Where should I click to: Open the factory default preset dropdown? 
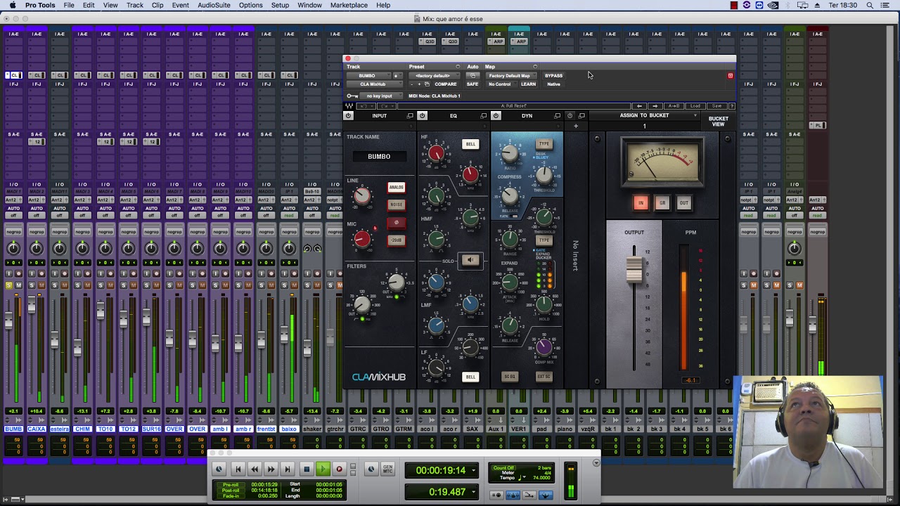(x=436, y=75)
